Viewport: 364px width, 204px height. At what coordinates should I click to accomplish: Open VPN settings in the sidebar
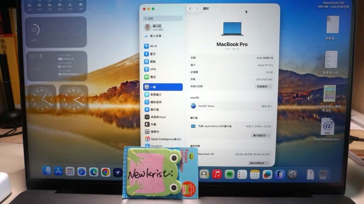click(153, 69)
